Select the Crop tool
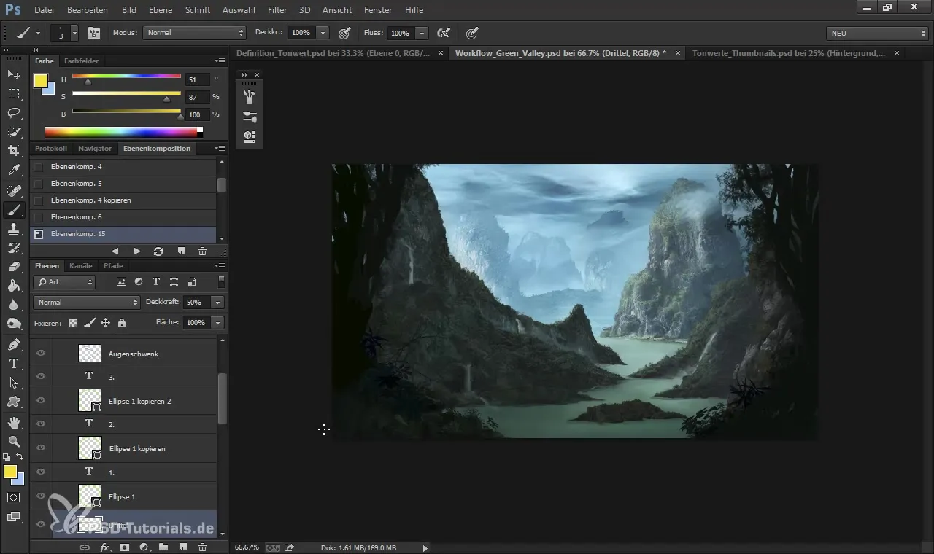This screenshot has height=554, width=934. (13, 151)
